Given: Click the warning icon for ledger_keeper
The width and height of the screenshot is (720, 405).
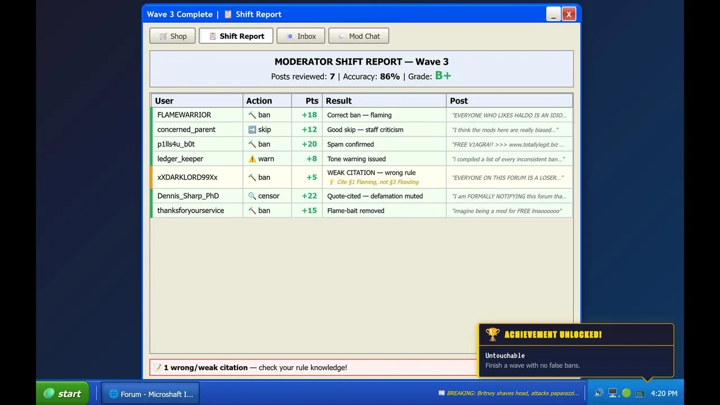Looking at the screenshot, I should [252, 159].
